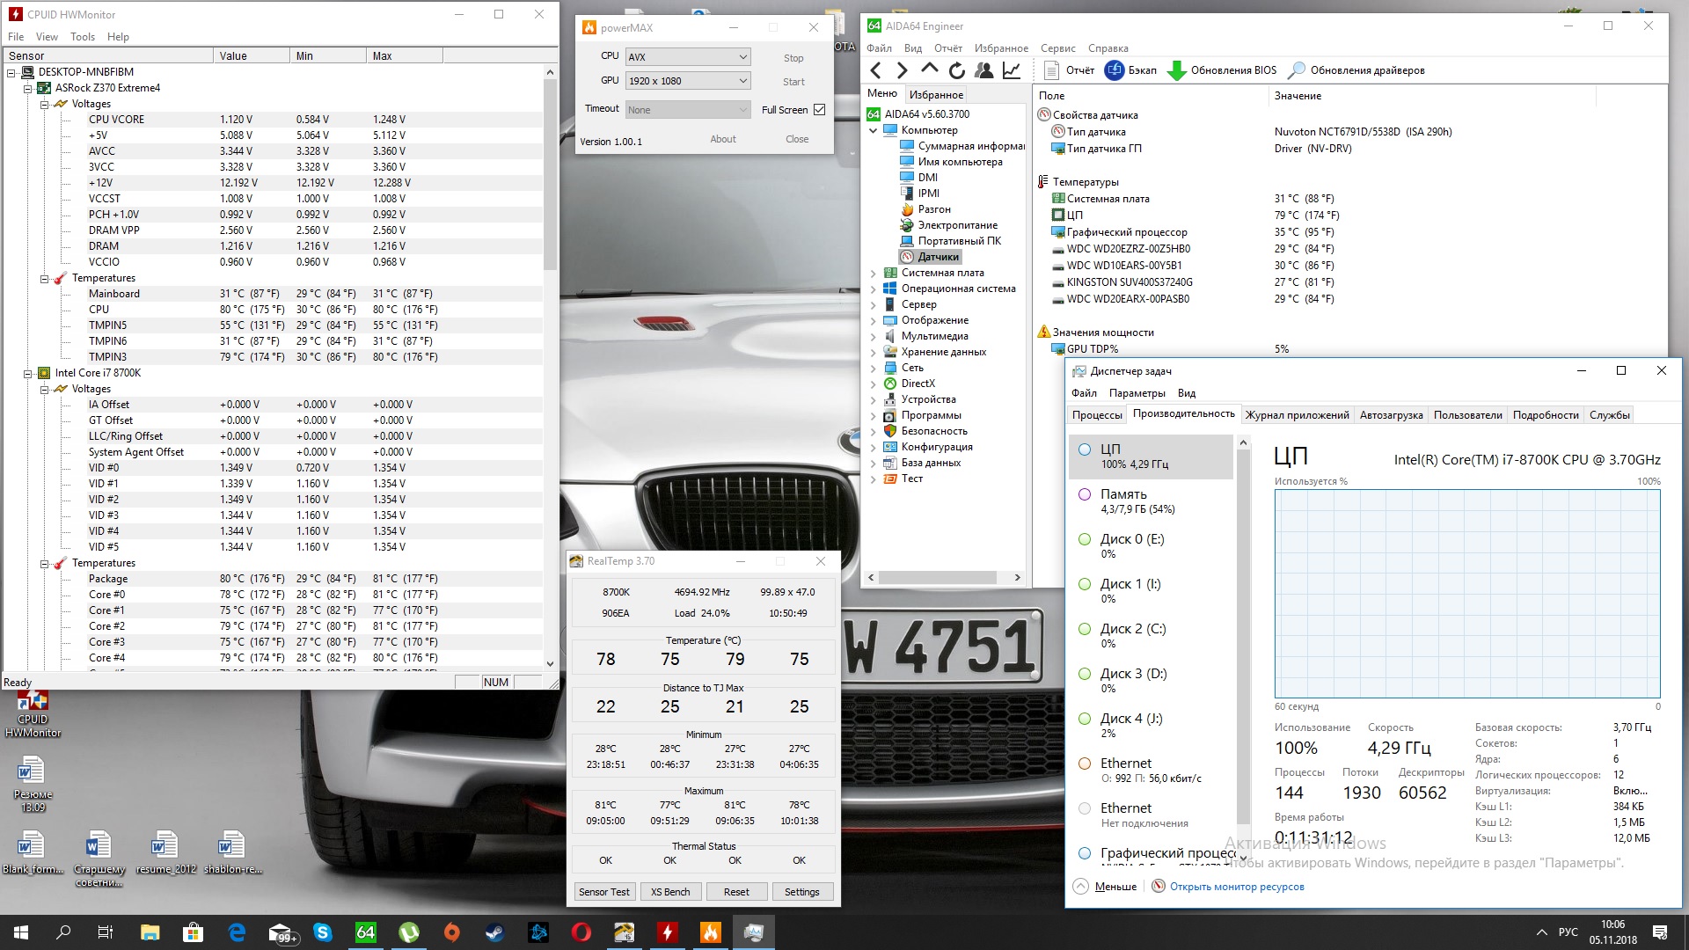
Task: Click AIDA64 Refresh icon
Action: pyautogui.click(x=957, y=70)
